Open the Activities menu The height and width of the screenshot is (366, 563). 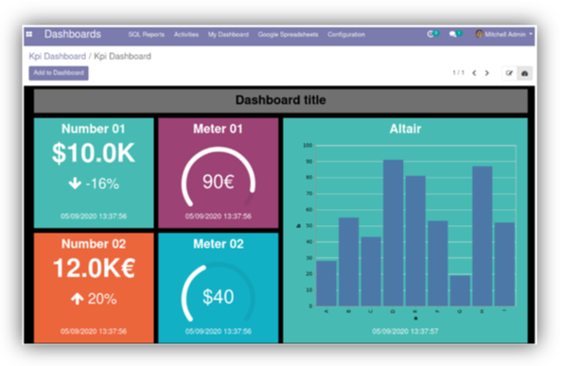(186, 34)
